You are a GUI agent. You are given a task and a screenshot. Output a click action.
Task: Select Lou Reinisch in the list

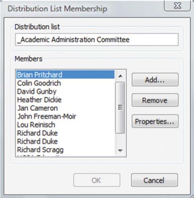pos(65,125)
